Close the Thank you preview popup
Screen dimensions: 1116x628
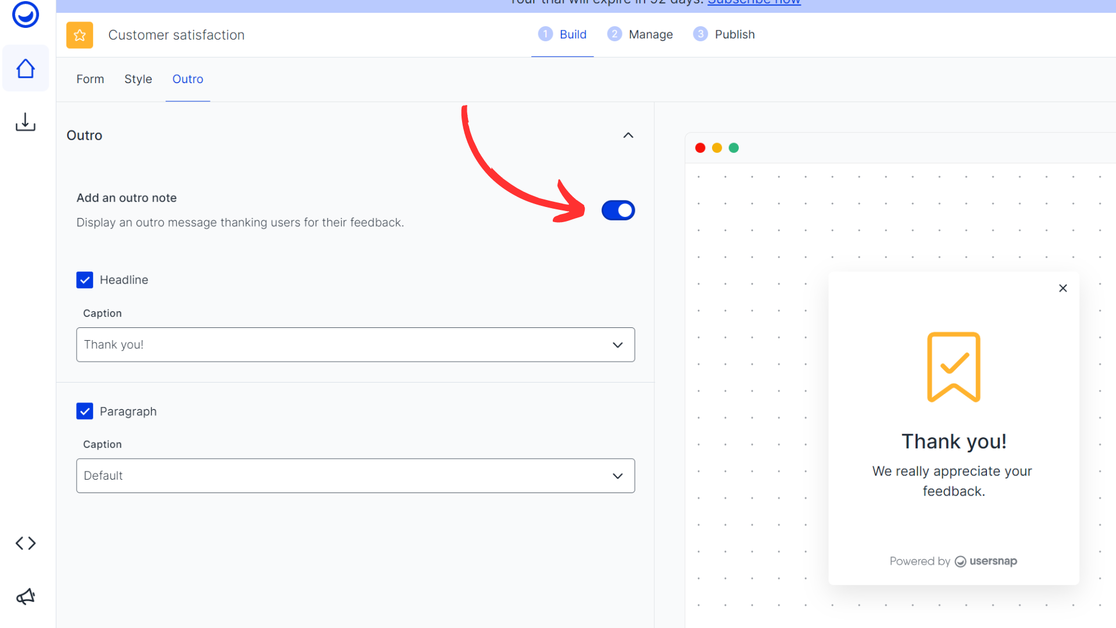(1063, 288)
